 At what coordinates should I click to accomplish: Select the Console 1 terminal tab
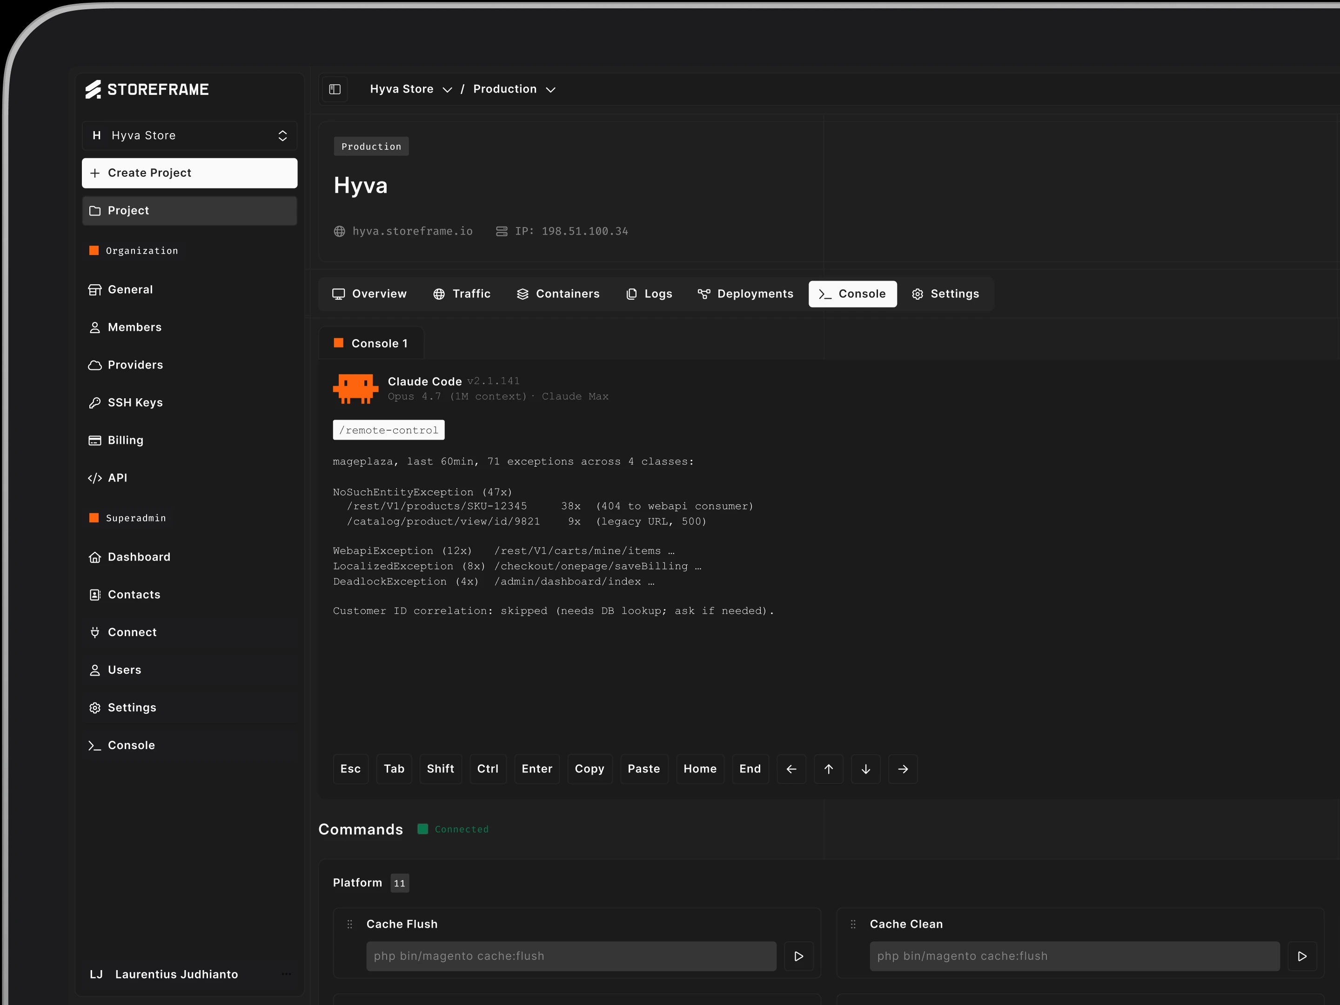[371, 343]
